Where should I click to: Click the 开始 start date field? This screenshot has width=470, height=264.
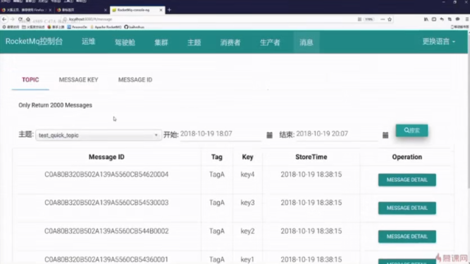221,134
